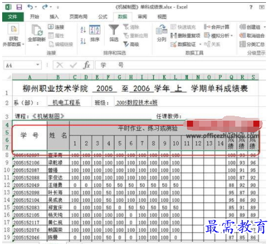Click the 属性 properties button
This screenshot has height=244, width=272.
tap(56, 36)
